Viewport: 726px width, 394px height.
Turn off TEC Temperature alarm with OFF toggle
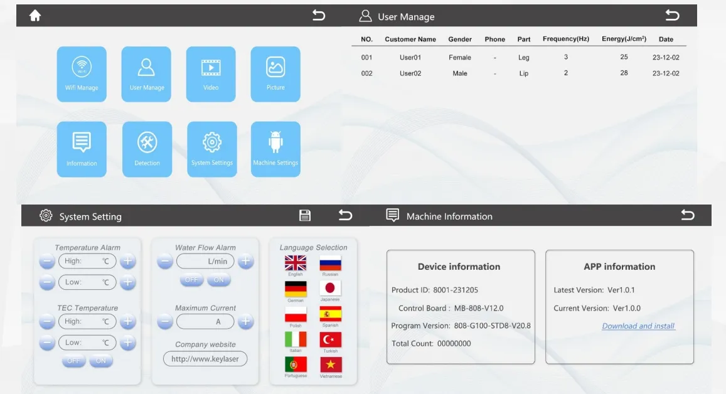pos(73,360)
